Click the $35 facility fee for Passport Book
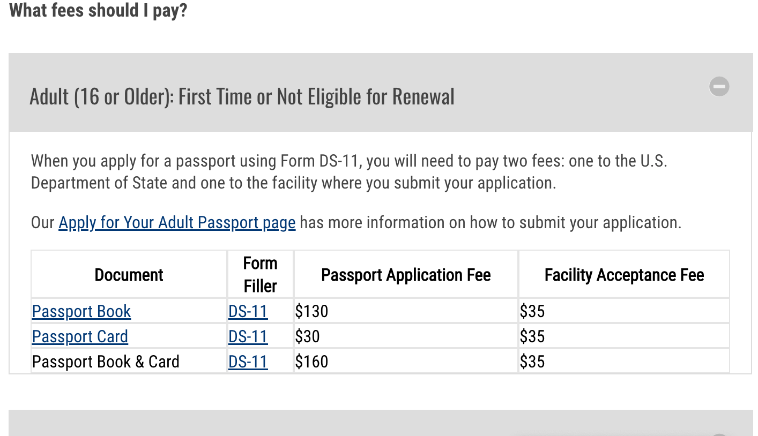 coord(532,311)
